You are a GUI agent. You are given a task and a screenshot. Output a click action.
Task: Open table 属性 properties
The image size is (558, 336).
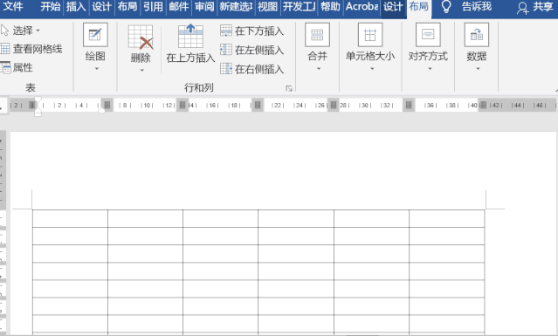[x=17, y=67]
